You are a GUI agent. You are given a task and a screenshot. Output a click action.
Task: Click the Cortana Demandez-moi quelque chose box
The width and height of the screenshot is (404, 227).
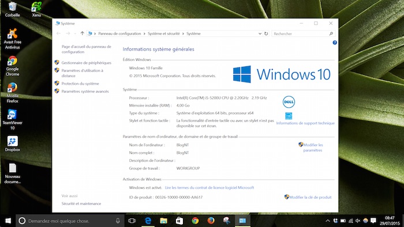point(70,221)
